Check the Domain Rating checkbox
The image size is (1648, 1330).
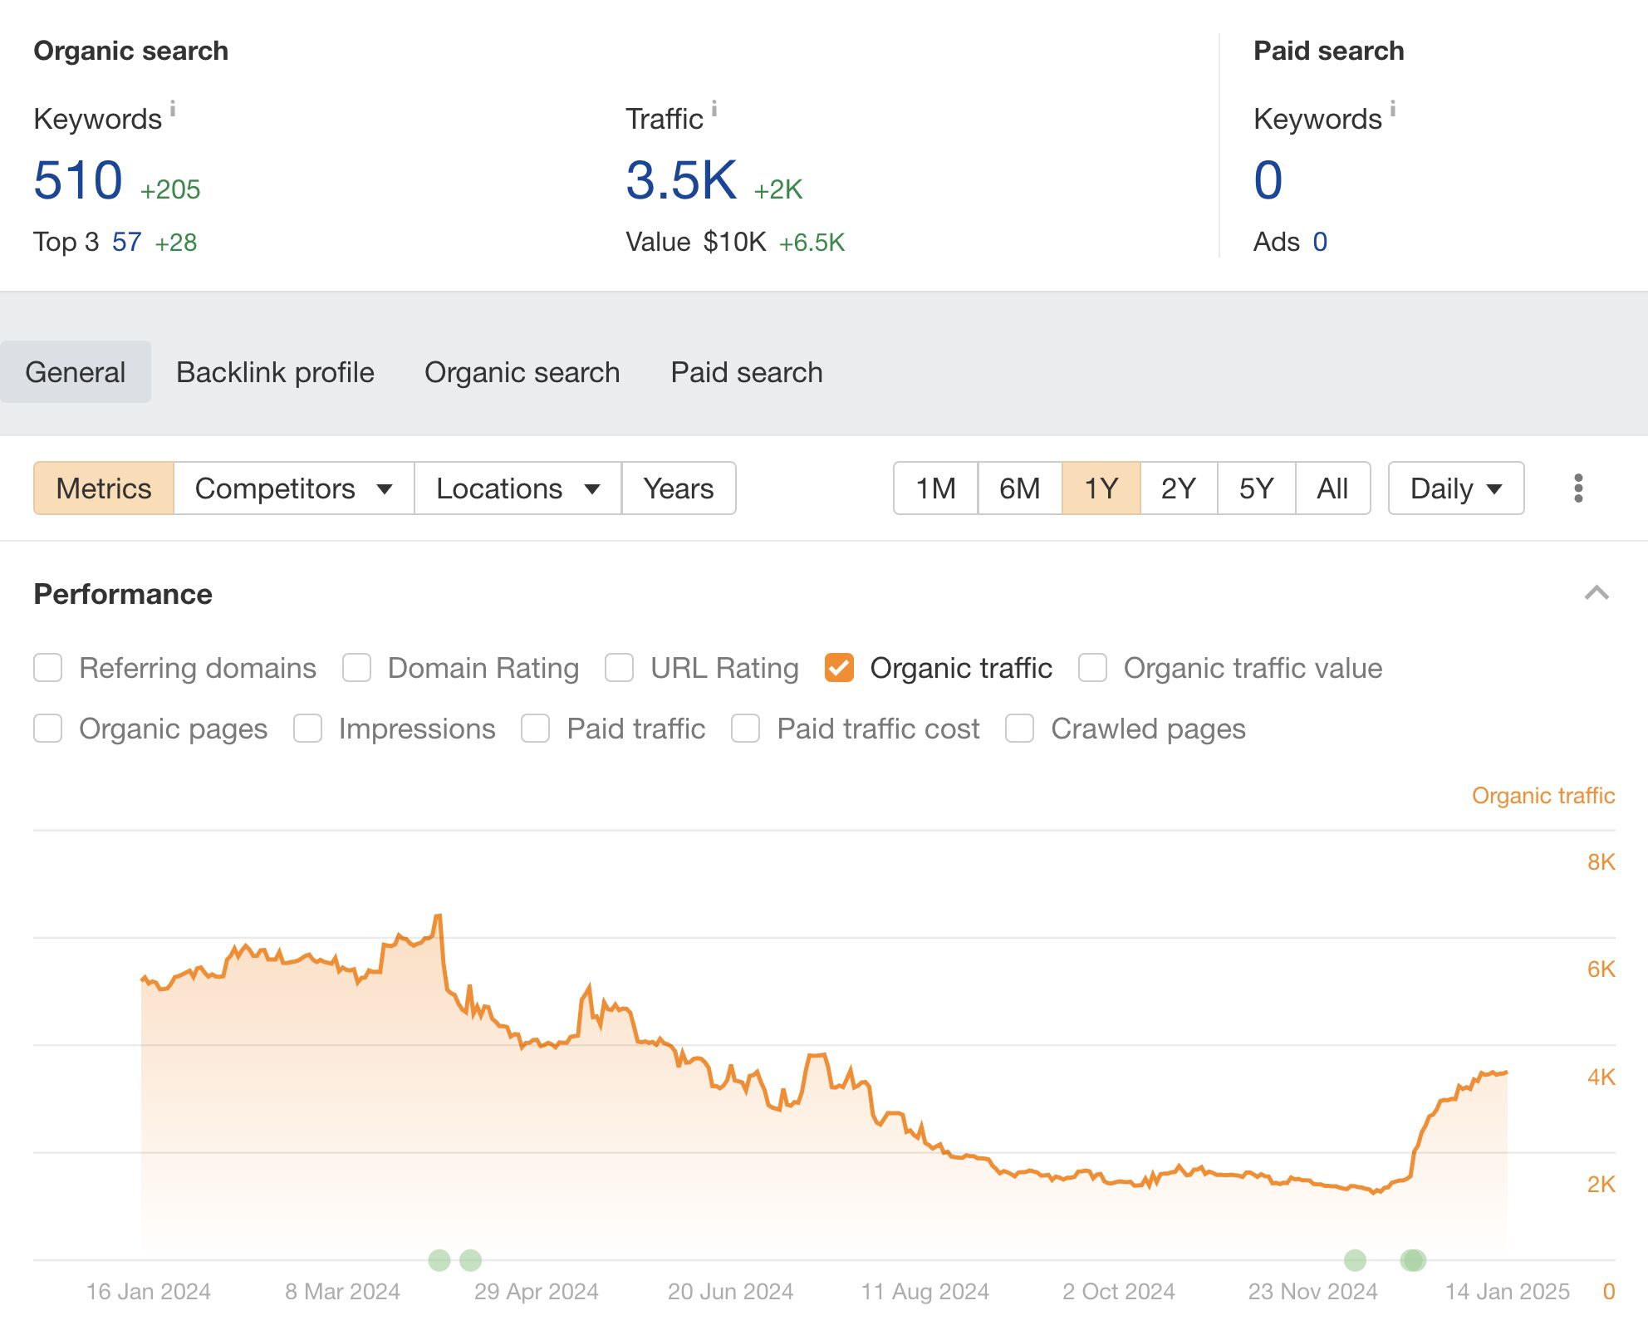click(x=357, y=668)
